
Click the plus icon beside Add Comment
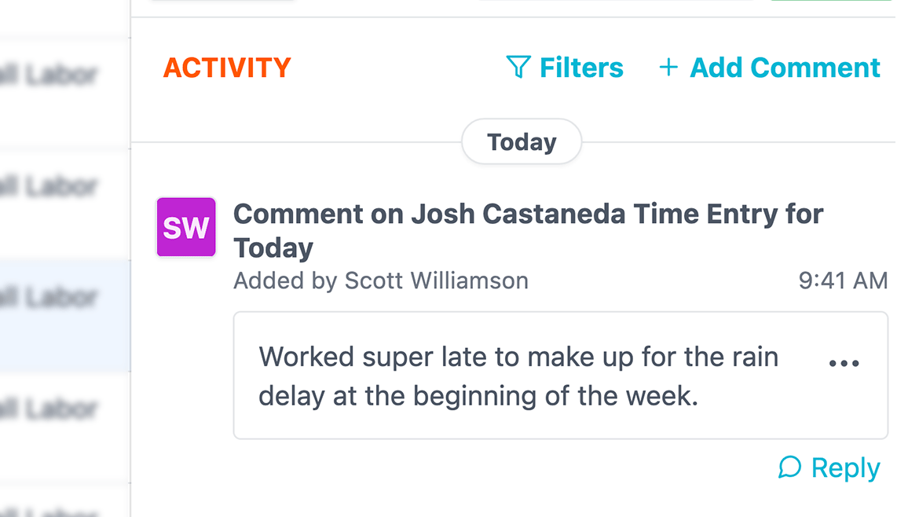click(x=668, y=68)
